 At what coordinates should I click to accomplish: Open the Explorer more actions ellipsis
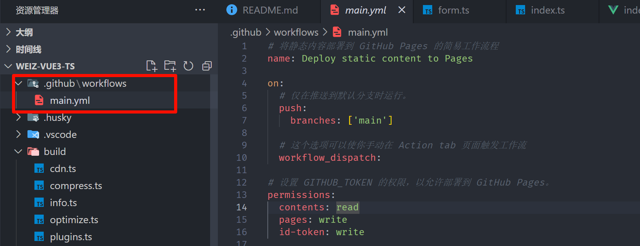point(200,10)
